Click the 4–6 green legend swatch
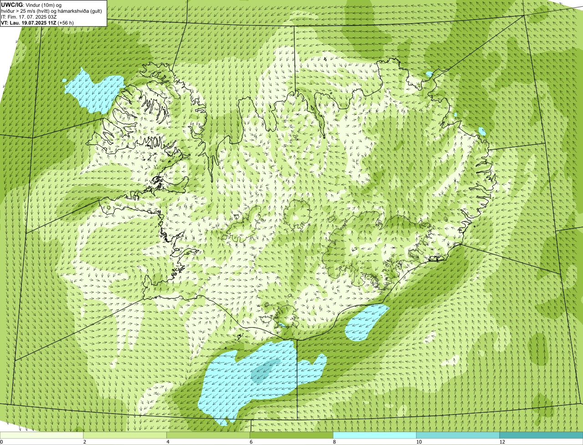This screenshot has width=583, height=445. tap(208, 435)
